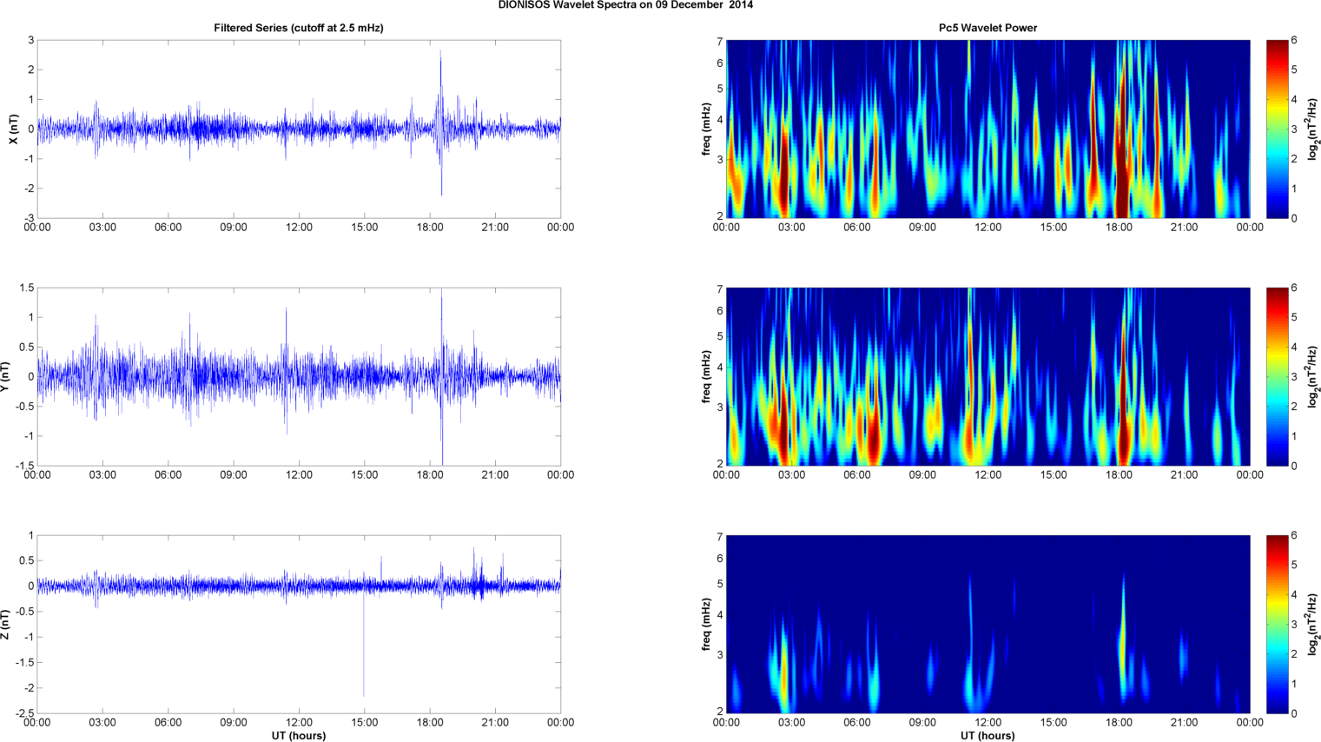Click the "7" frequency tick of the Z spectrogram
Screen dimensions: 1321x742
point(720,537)
